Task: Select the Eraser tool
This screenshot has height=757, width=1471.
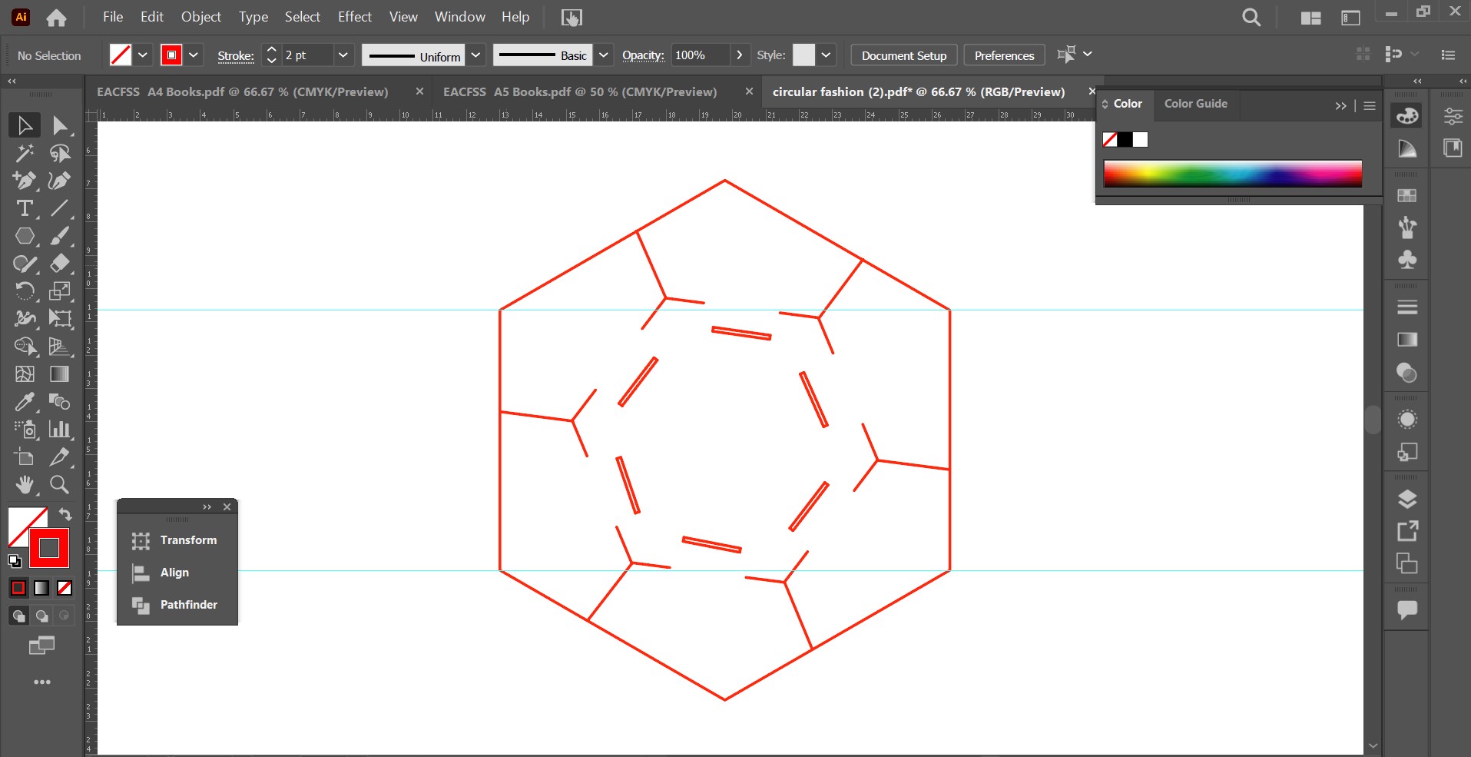Action: point(60,264)
